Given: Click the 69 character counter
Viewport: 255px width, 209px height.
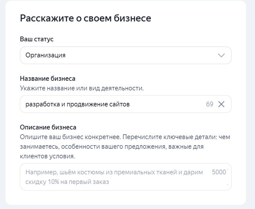Looking at the screenshot, I should click(209, 104).
